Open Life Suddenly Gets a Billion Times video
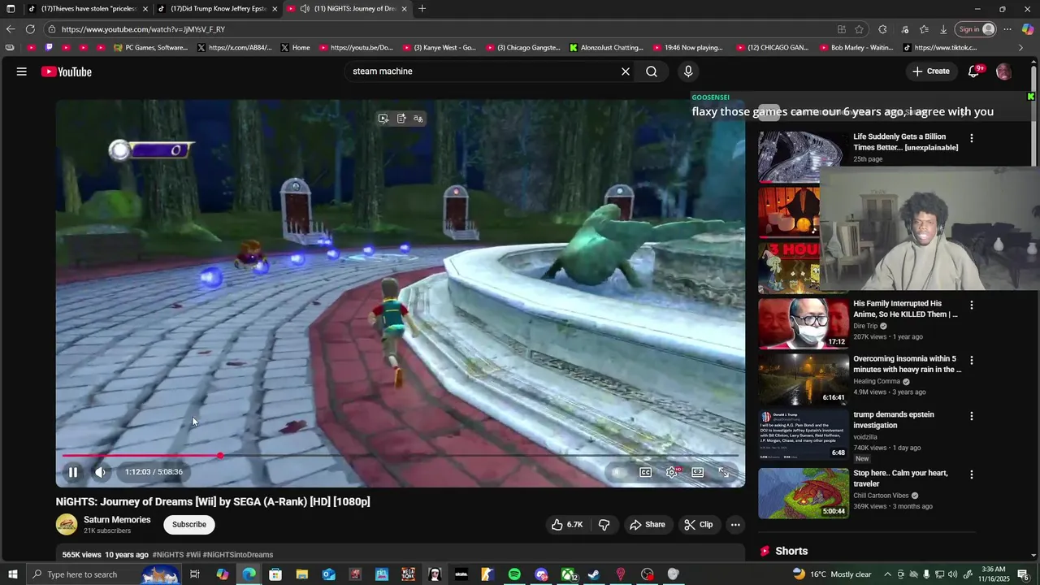This screenshot has height=585, width=1040. (905, 142)
